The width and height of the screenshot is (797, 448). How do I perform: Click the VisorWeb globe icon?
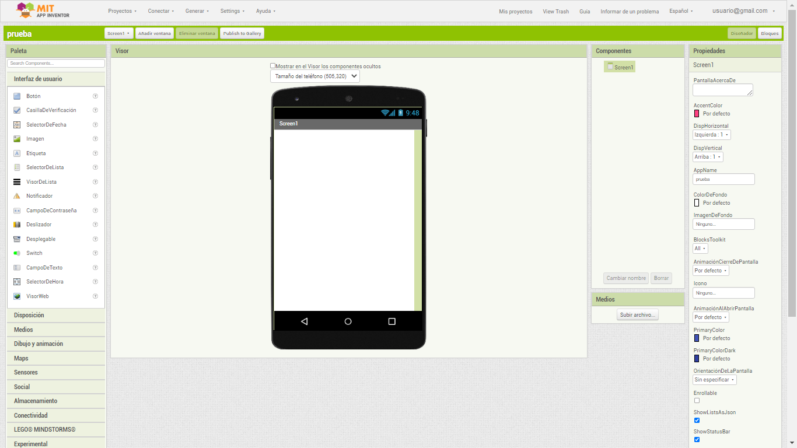pyautogui.click(x=17, y=296)
